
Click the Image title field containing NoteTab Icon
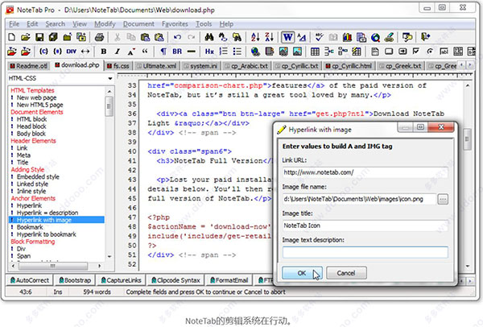pyautogui.click(x=365, y=226)
